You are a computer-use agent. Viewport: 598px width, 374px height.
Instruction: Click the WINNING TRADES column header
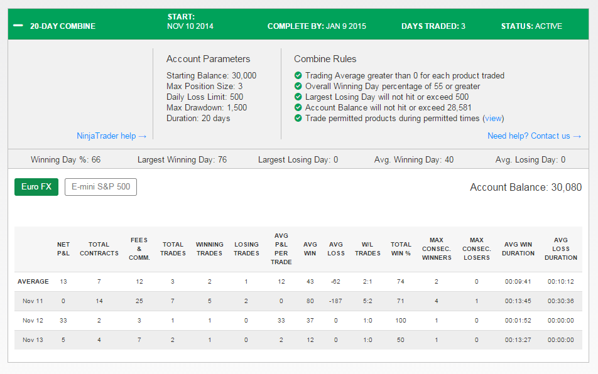coord(209,248)
